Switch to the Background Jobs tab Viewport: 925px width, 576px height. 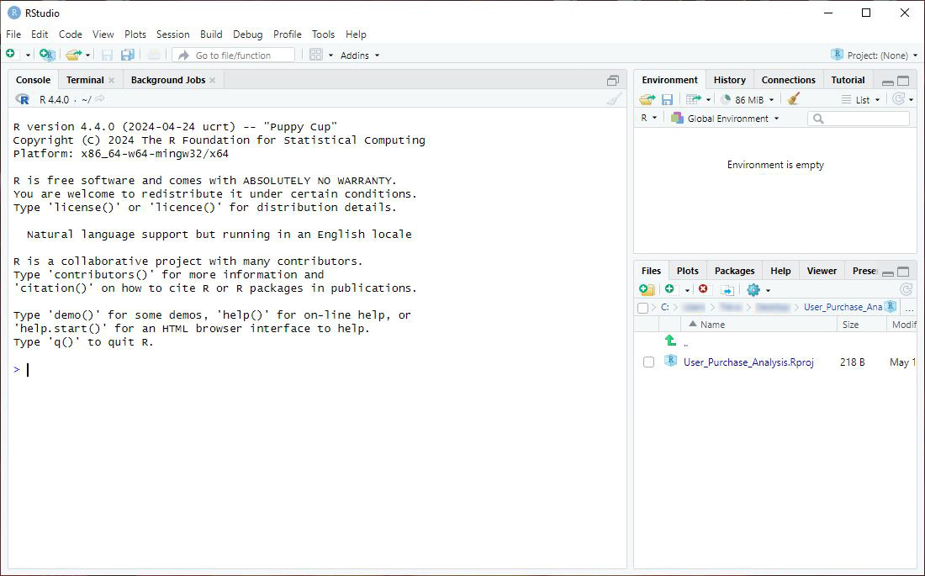click(168, 80)
